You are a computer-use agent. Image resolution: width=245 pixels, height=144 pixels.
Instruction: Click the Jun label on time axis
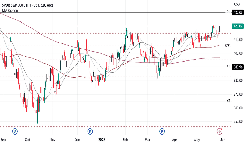tap(223, 140)
